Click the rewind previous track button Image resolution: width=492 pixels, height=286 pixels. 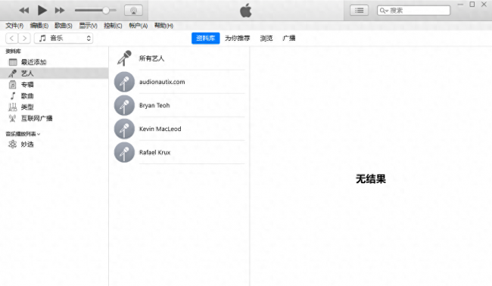[24, 11]
